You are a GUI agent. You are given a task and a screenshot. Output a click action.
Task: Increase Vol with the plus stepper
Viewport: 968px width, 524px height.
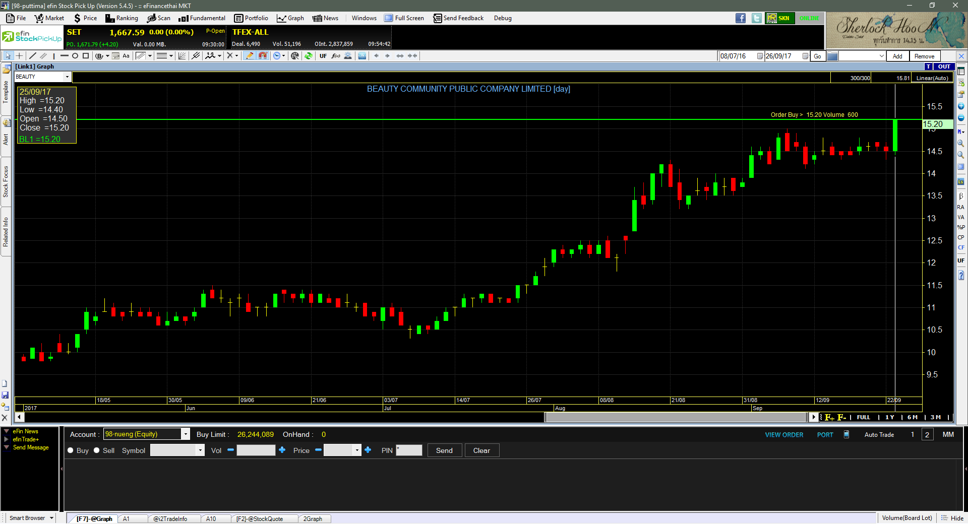coord(282,450)
